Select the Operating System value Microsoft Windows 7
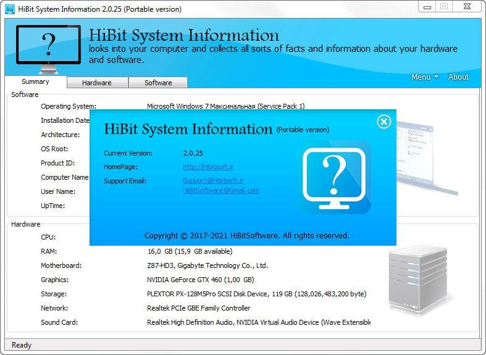The width and height of the screenshot is (486, 355). (x=225, y=106)
